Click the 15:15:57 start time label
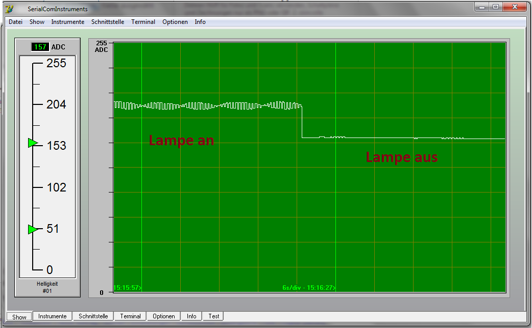 tap(127, 288)
